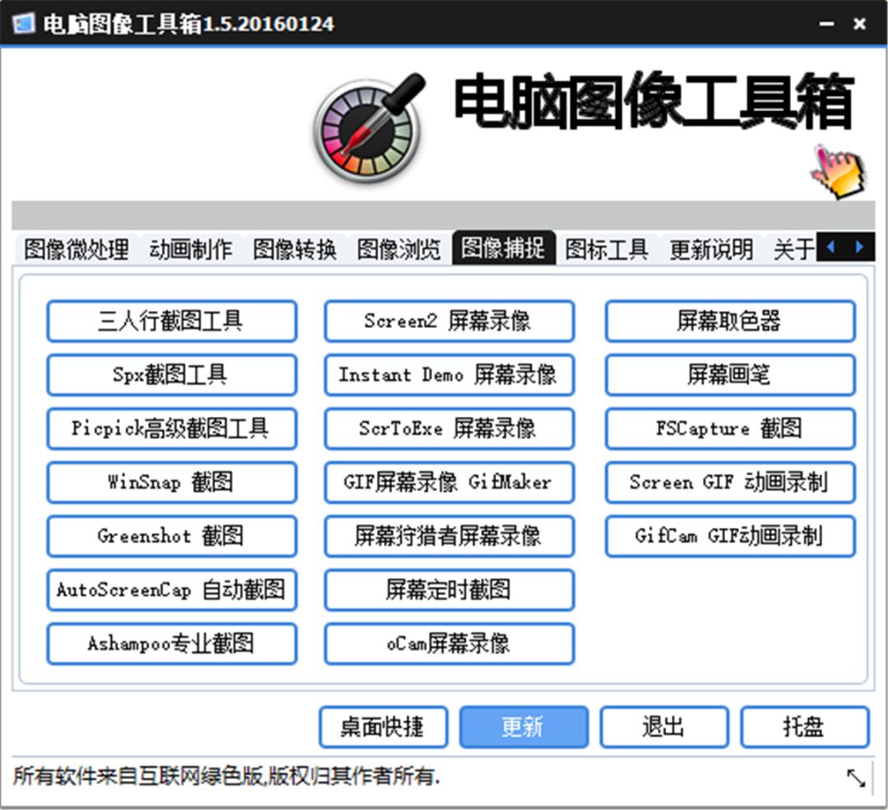Open GifCam GIF动画录制

(x=729, y=536)
